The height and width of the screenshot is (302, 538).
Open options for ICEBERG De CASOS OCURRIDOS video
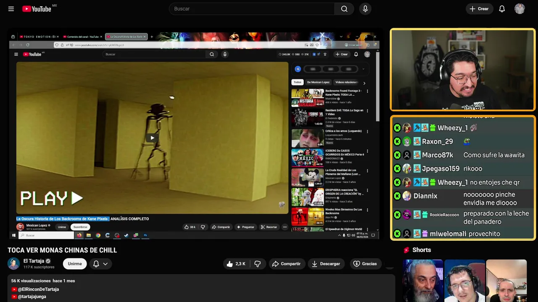[x=367, y=151]
